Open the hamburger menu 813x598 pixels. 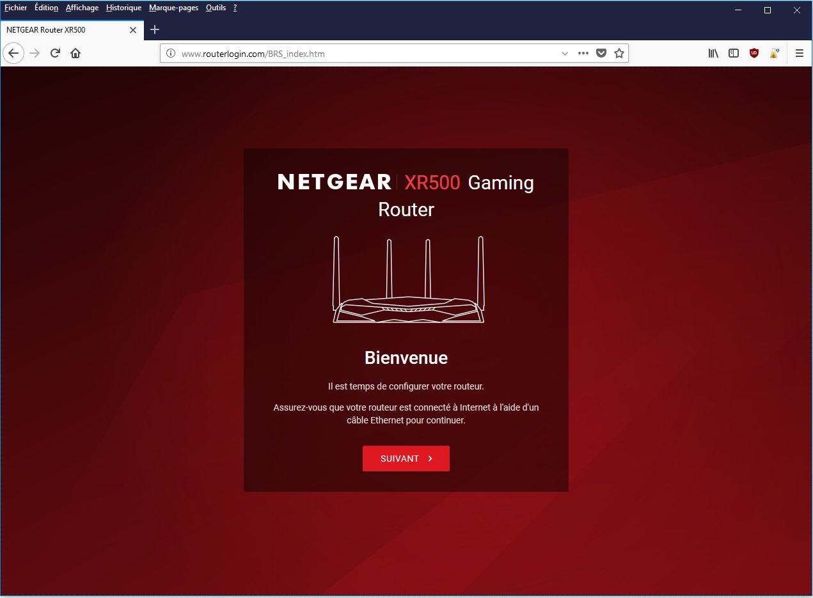(799, 53)
